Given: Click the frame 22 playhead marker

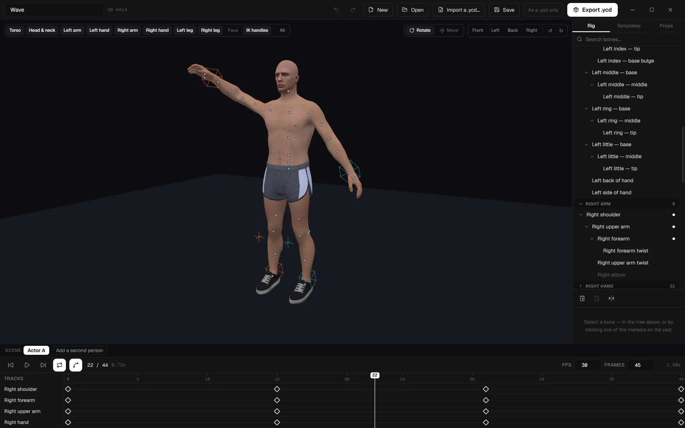Looking at the screenshot, I should (x=375, y=375).
